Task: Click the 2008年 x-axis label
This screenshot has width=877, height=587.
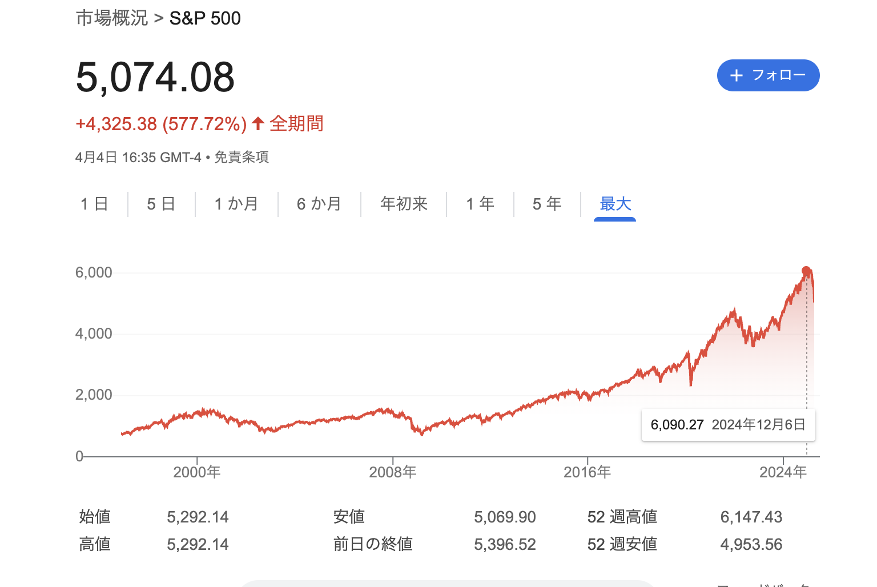Action: pyautogui.click(x=393, y=472)
